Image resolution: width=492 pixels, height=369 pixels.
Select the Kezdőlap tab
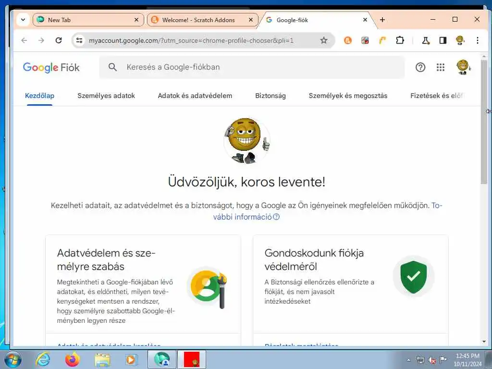pos(39,96)
